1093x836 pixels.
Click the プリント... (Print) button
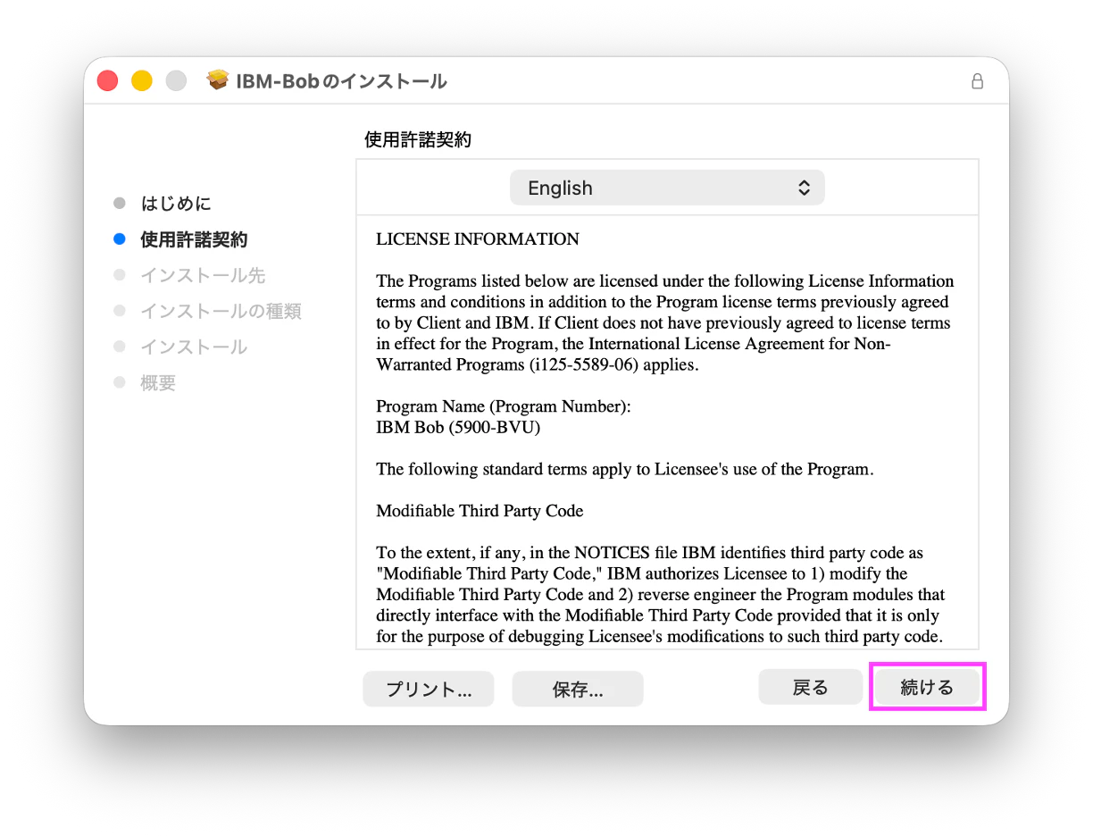click(429, 689)
